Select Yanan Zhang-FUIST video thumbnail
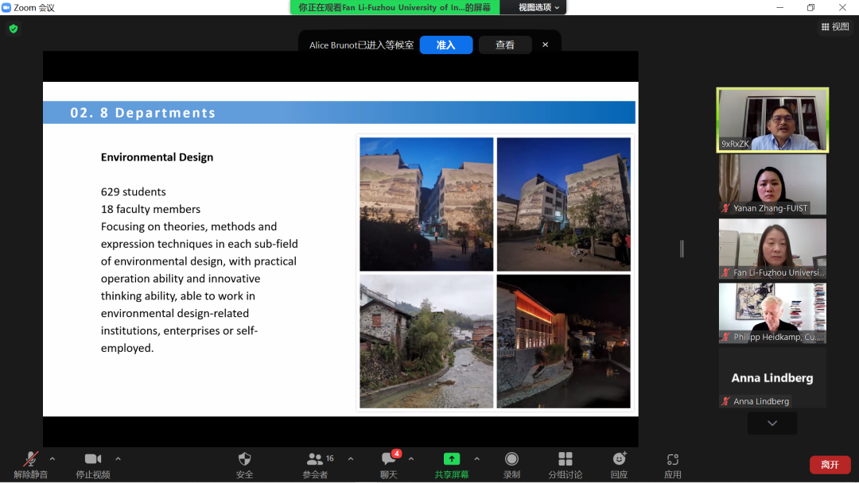Screen dimensions: 859x483 click(772, 184)
